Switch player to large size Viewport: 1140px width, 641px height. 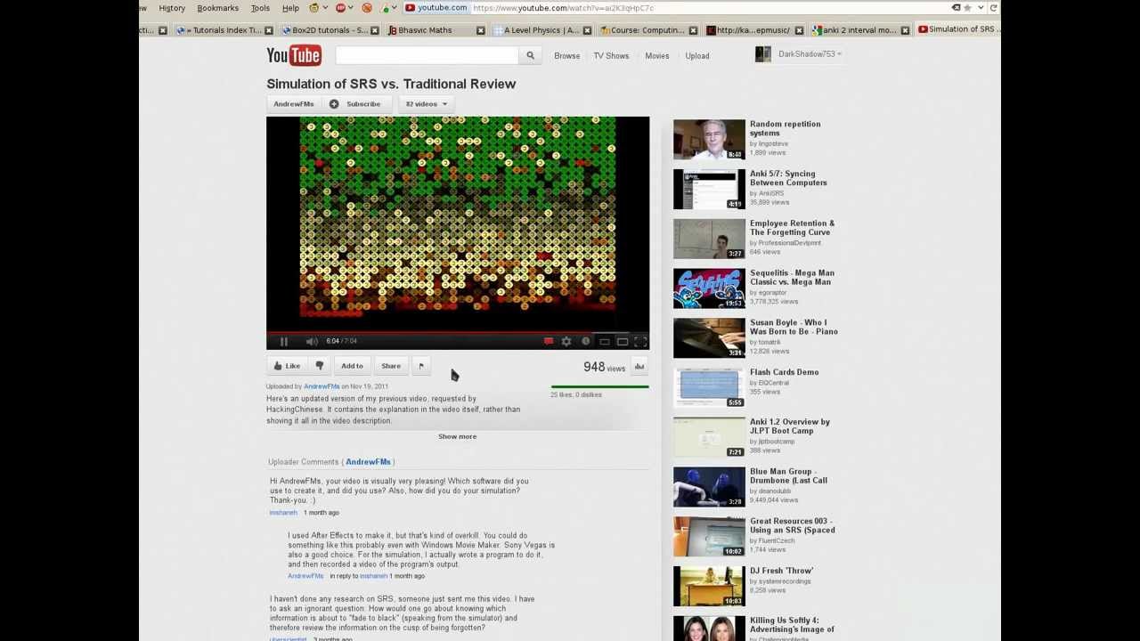[x=623, y=341]
